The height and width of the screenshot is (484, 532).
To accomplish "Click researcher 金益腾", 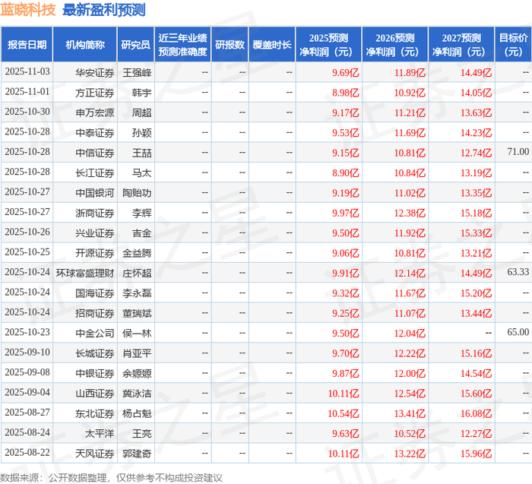I will pos(137,253).
